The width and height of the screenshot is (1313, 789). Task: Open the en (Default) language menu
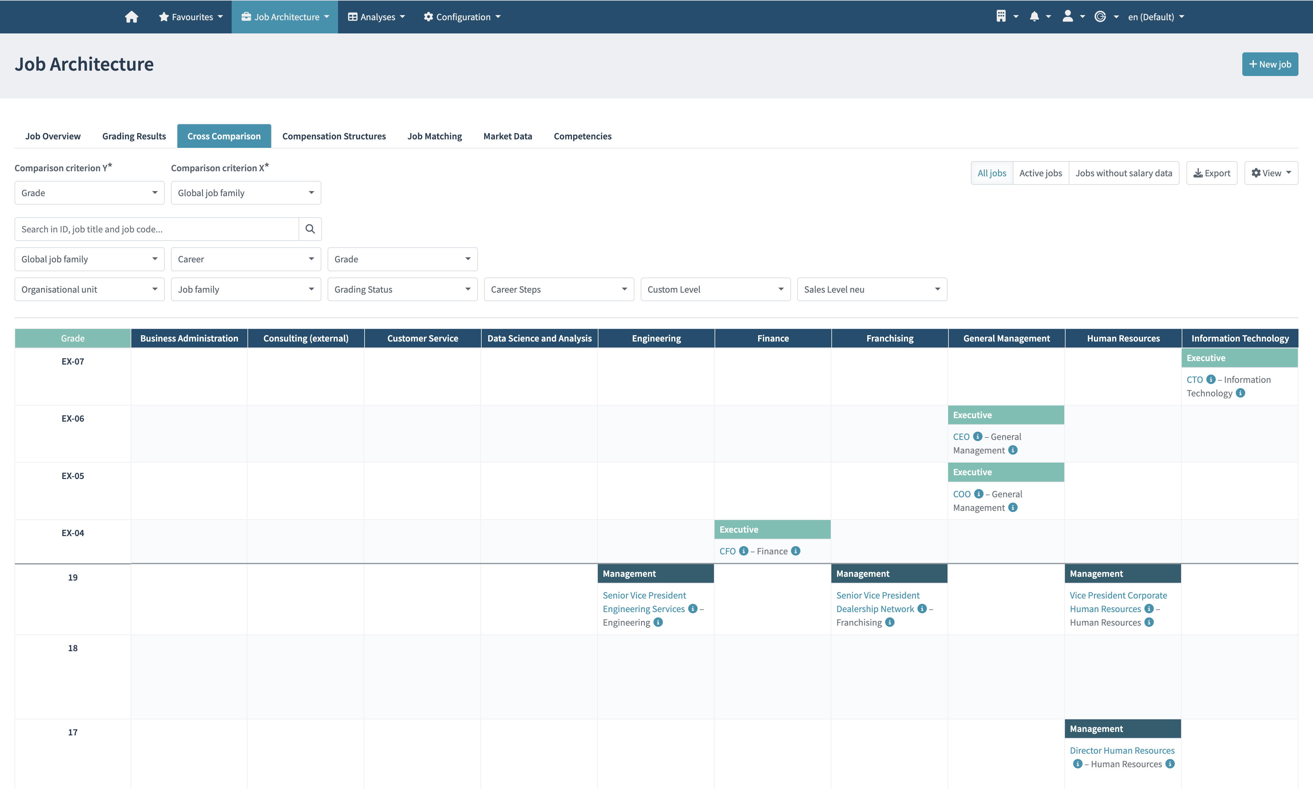[x=1156, y=17]
